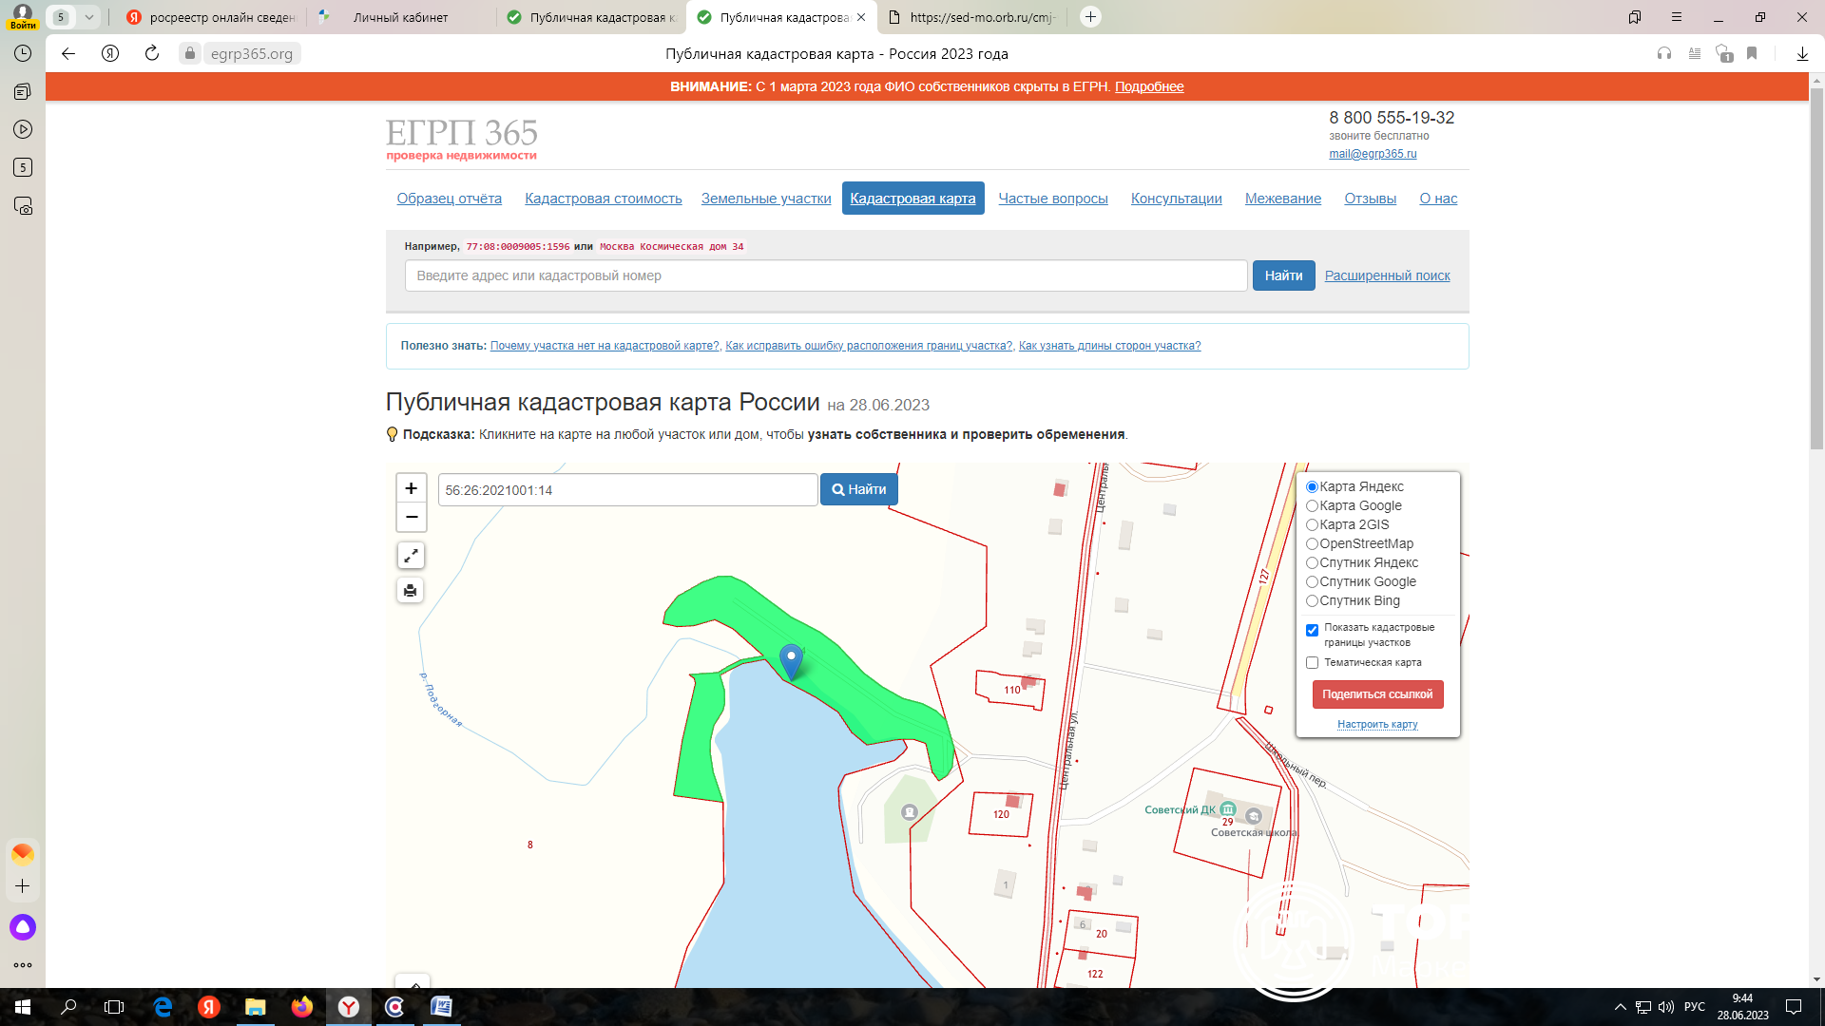This screenshot has width=1825, height=1026.
Task: Open browser downloads icon
Action: (1801, 53)
